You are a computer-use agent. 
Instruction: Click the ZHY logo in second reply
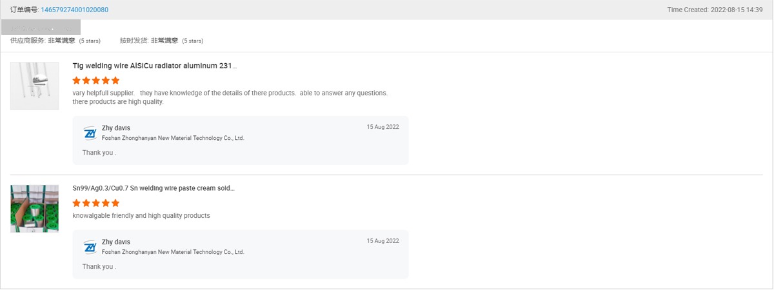coord(90,247)
